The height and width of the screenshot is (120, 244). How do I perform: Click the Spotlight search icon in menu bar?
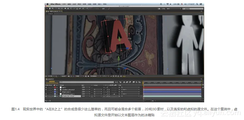coord(197,4)
